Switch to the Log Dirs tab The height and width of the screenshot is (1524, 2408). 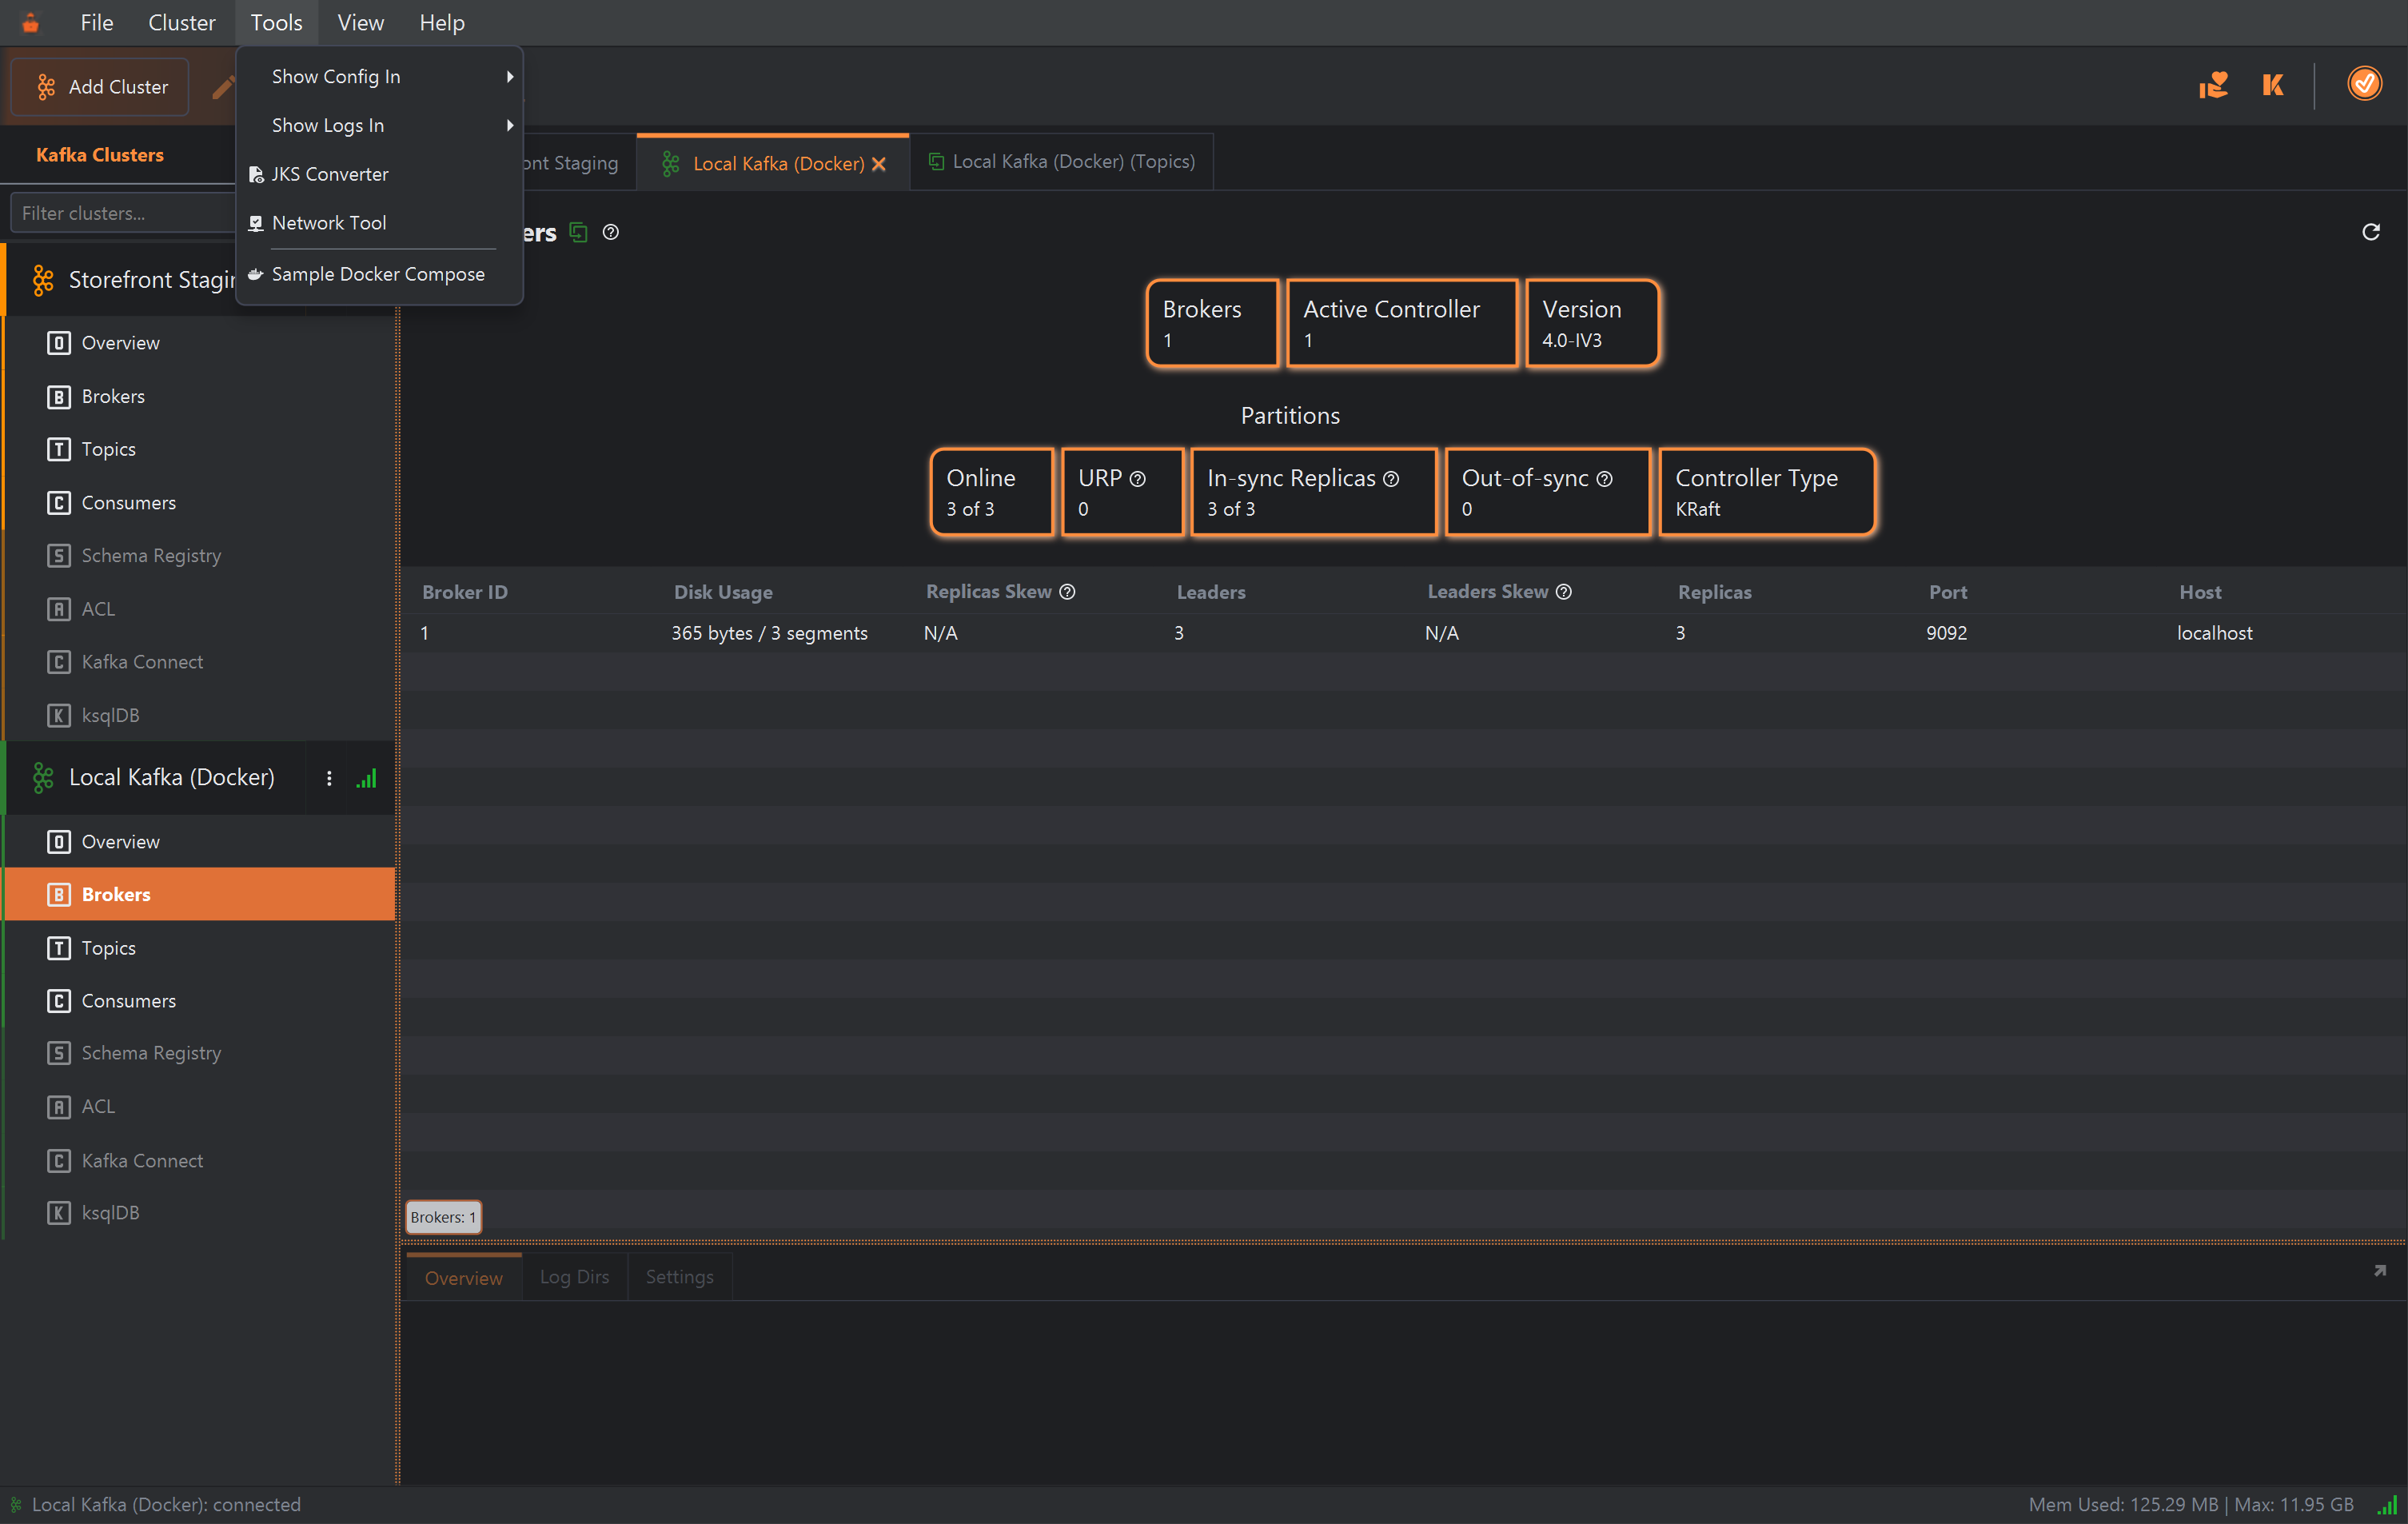tap(574, 1277)
